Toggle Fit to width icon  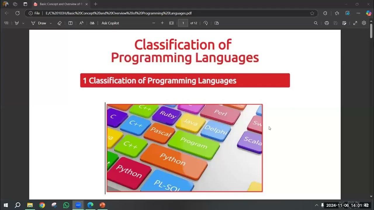[x=172, y=23]
